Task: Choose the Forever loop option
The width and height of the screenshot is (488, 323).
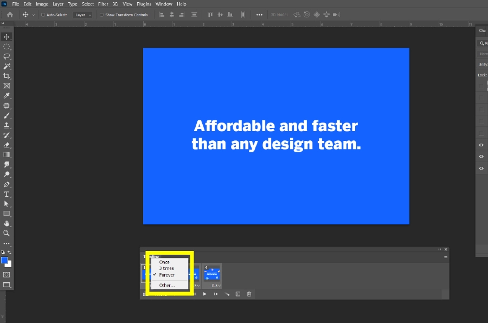Action: click(166, 275)
